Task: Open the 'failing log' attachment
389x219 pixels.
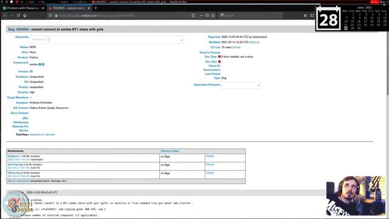Action: click(x=13, y=173)
